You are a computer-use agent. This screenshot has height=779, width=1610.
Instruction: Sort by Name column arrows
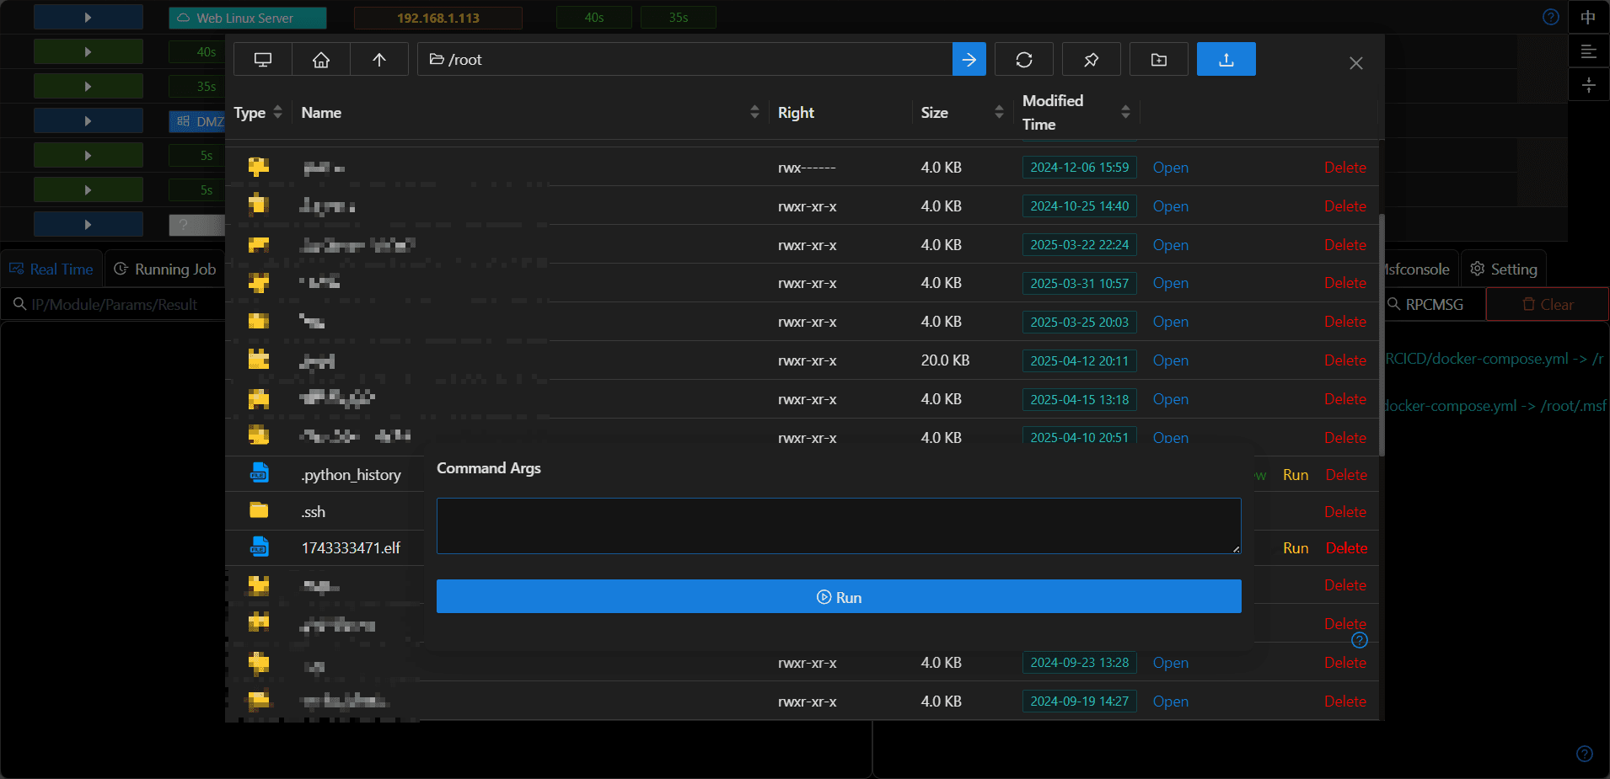pos(754,112)
